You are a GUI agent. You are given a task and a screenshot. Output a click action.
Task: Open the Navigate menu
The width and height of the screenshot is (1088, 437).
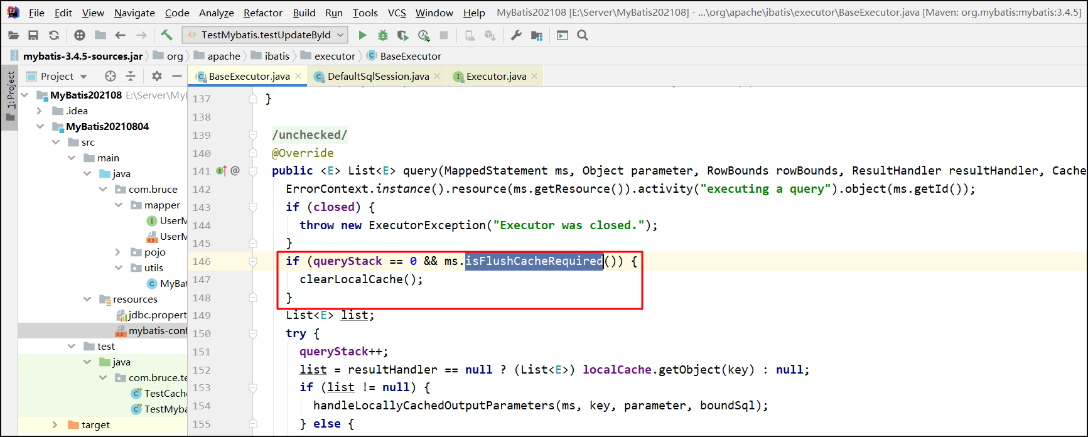point(134,13)
